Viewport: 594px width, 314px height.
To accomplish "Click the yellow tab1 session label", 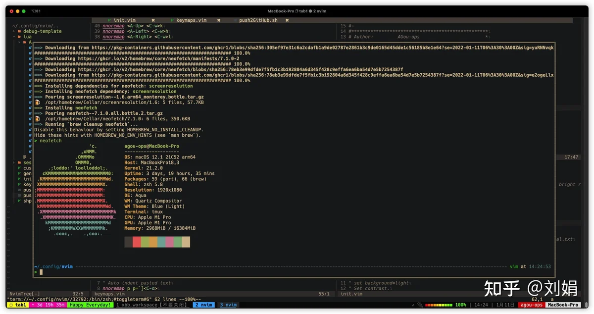I will (x=18, y=305).
